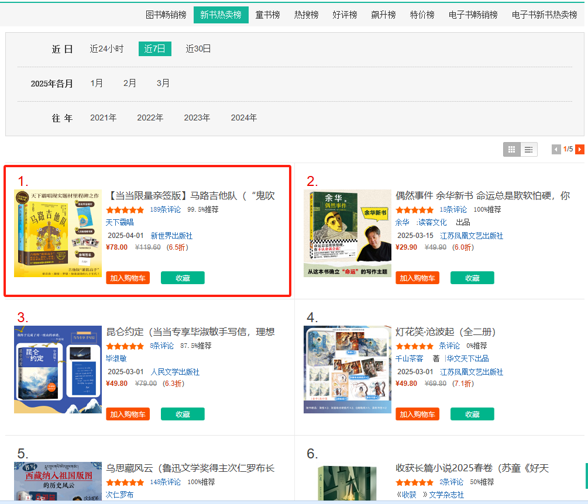View 2023年 ranking

tap(197, 118)
